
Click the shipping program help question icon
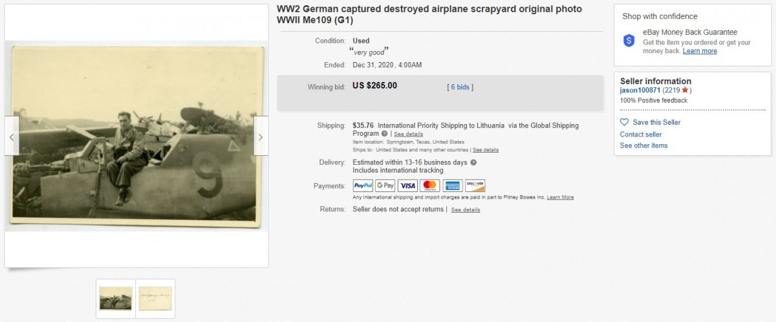[385, 134]
